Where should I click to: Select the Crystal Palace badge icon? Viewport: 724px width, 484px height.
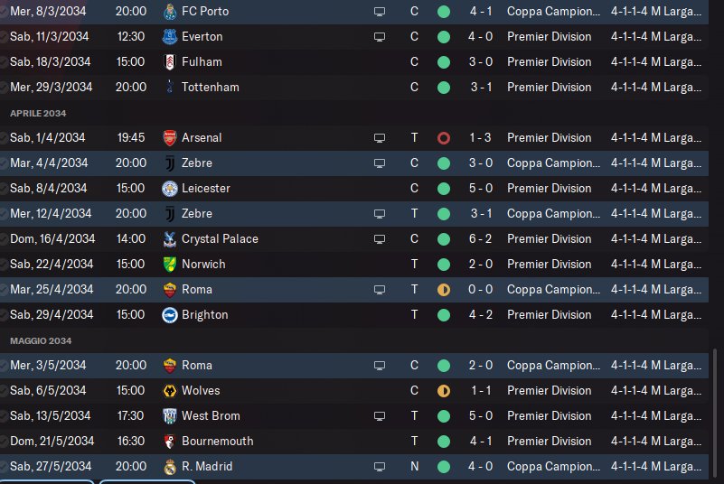pos(169,239)
